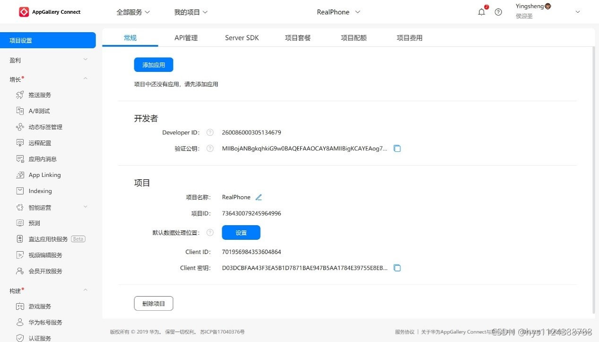Click the A/B测试 sidebar icon

(20, 111)
